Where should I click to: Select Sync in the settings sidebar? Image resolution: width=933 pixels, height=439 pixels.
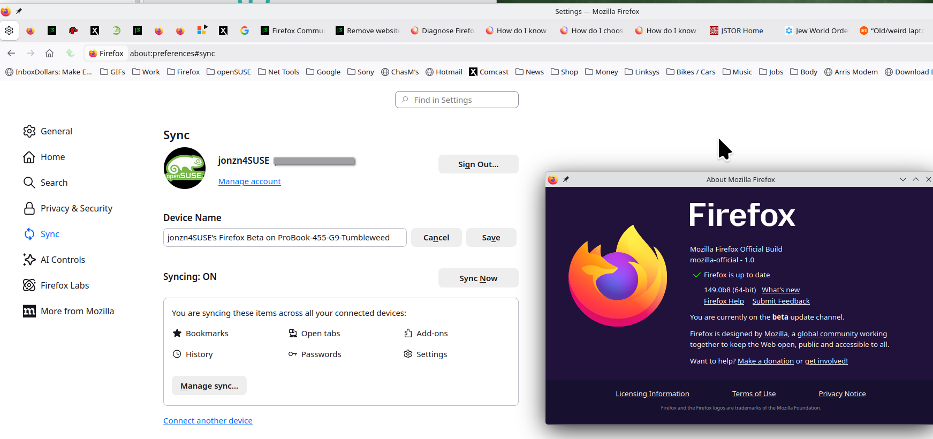(41, 234)
